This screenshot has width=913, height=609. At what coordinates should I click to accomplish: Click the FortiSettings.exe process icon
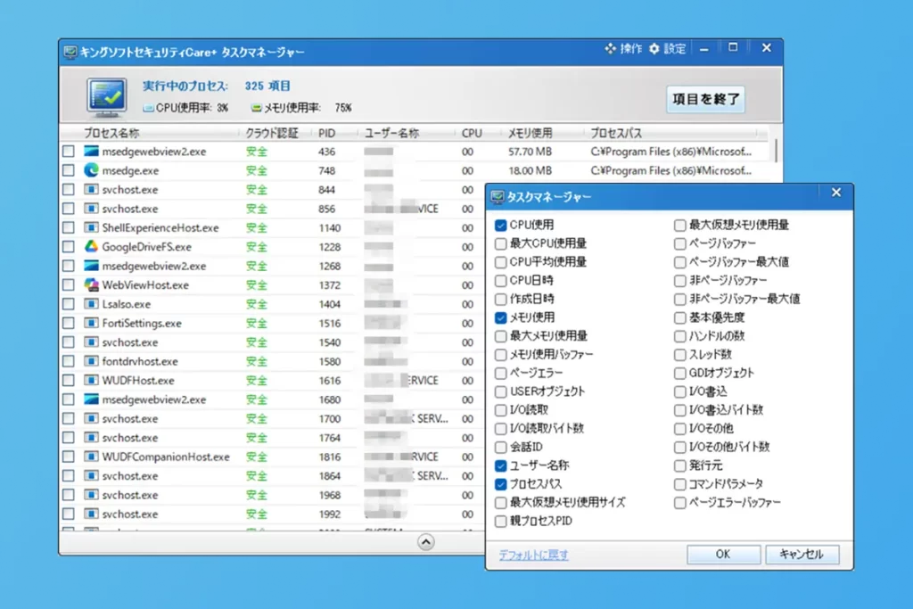92,323
